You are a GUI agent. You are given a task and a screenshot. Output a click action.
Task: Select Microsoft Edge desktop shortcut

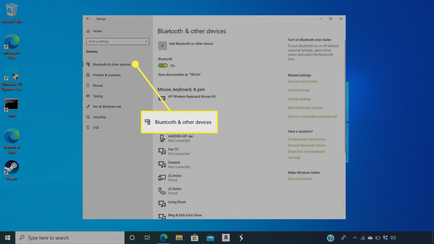point(11,47)
